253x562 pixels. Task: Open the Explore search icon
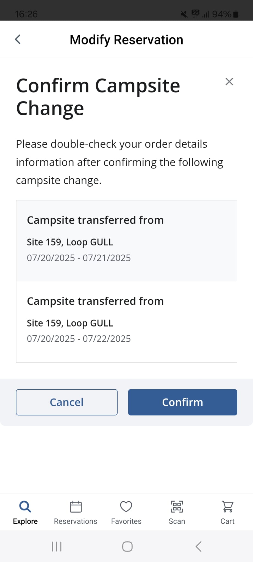pos(25,507)
